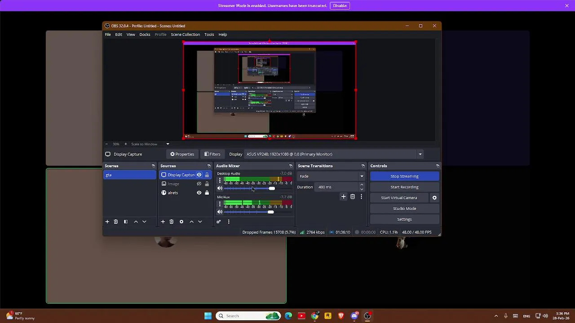
Task: Move source down arrow in Sources panel
Action: pos(200,222)
